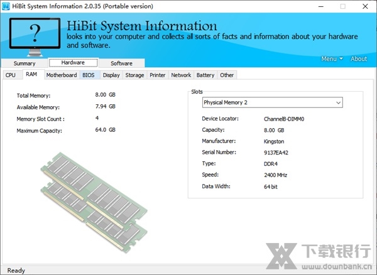Click the Data Width label
The height and width of the screenshot is (275, 377).
click(216, 186)
